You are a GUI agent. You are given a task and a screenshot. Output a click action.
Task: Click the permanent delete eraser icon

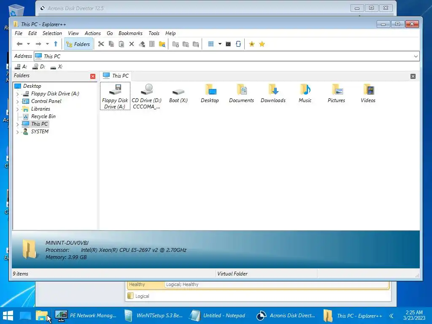pyautogui.click(x=142, y=44)
